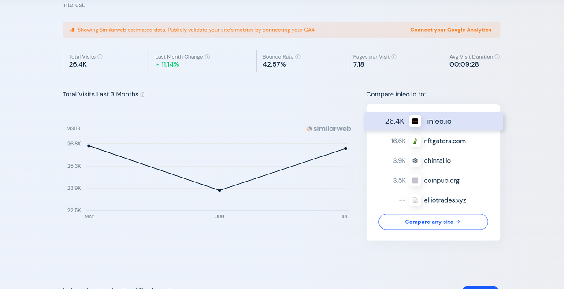Click the 'Compare inleo.io to:' heading
The height and width of the screenshot is (289, 564).
[x=396, y=94]
